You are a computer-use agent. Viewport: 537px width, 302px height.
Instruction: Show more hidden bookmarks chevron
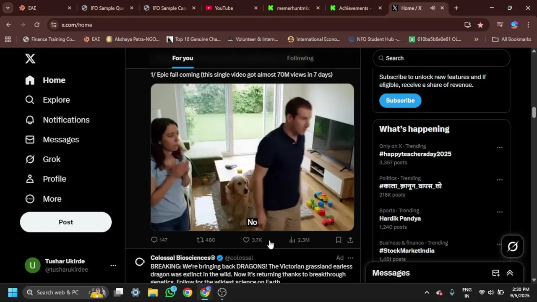tap(476, 39)
